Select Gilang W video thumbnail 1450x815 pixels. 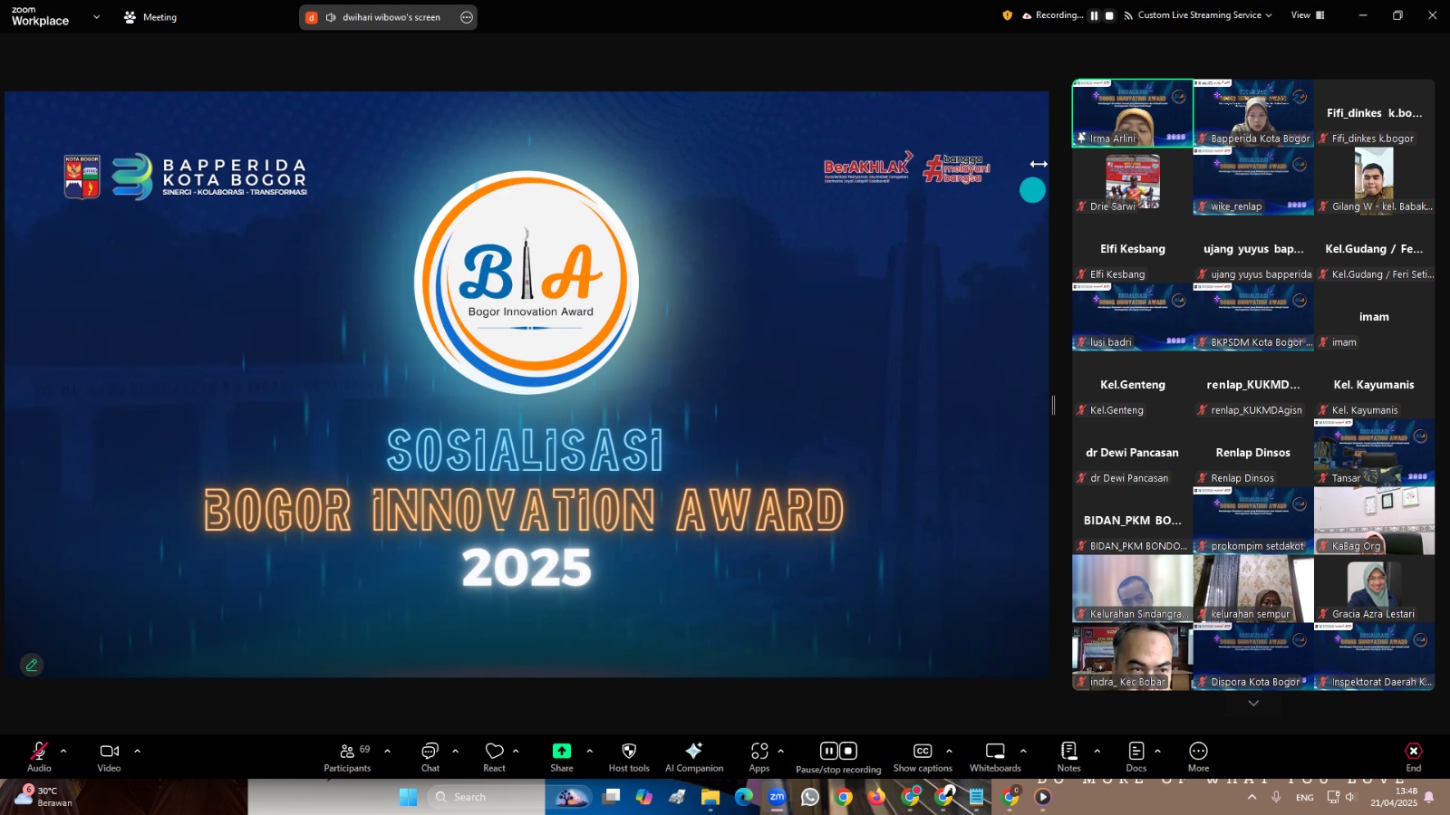(x=1374, y=181)
